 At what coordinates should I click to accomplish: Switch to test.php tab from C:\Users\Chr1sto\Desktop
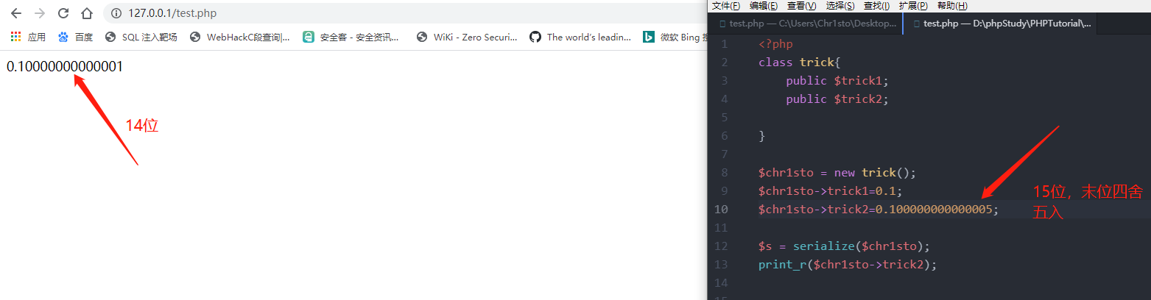pos(806,24)
